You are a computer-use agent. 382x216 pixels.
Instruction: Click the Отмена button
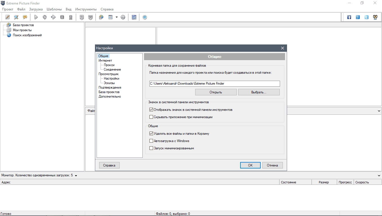[272, 165]
